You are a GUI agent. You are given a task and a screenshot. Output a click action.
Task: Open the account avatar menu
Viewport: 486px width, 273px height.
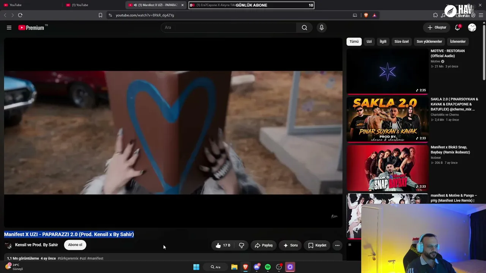tap(472, 27)
